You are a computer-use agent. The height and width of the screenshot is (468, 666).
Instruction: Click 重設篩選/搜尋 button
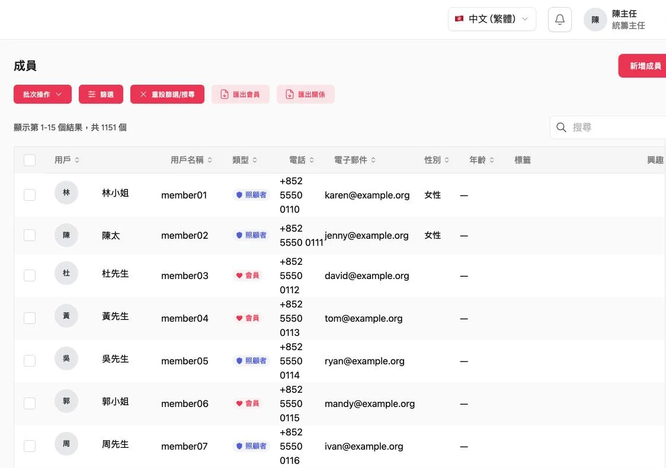pos(167,94)
